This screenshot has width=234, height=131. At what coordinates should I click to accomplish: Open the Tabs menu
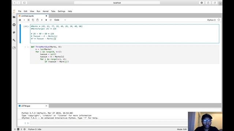(53, 11)
